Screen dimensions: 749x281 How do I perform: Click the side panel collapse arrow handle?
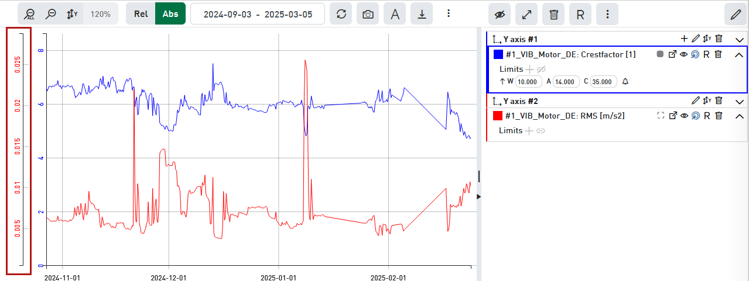pos(479,197)
